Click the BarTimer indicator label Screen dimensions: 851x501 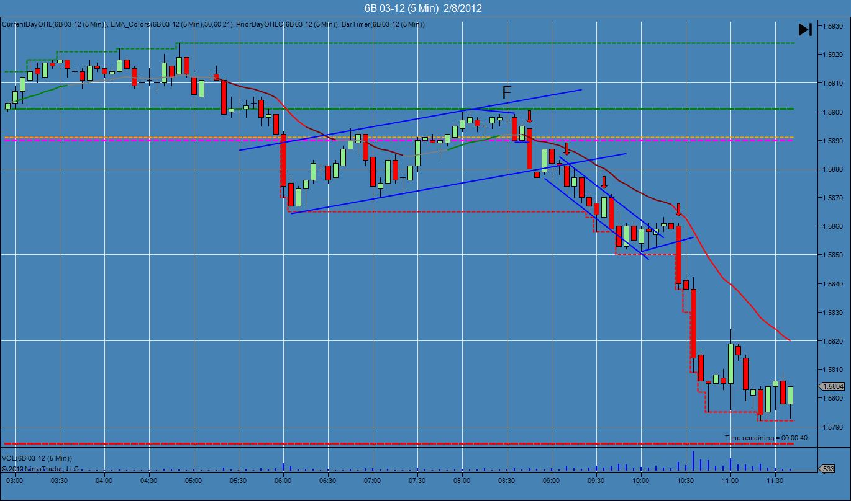tap(383, 24)
